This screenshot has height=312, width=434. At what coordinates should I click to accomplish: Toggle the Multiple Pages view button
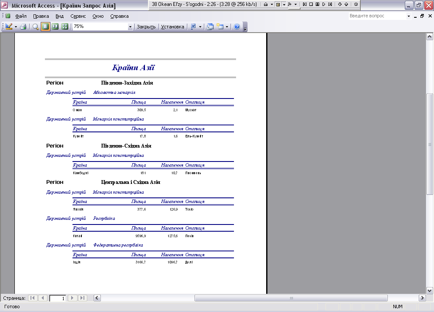click(65, 27)
